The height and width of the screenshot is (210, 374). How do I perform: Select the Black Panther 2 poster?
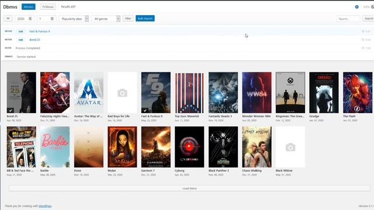[x=223, y=147]
